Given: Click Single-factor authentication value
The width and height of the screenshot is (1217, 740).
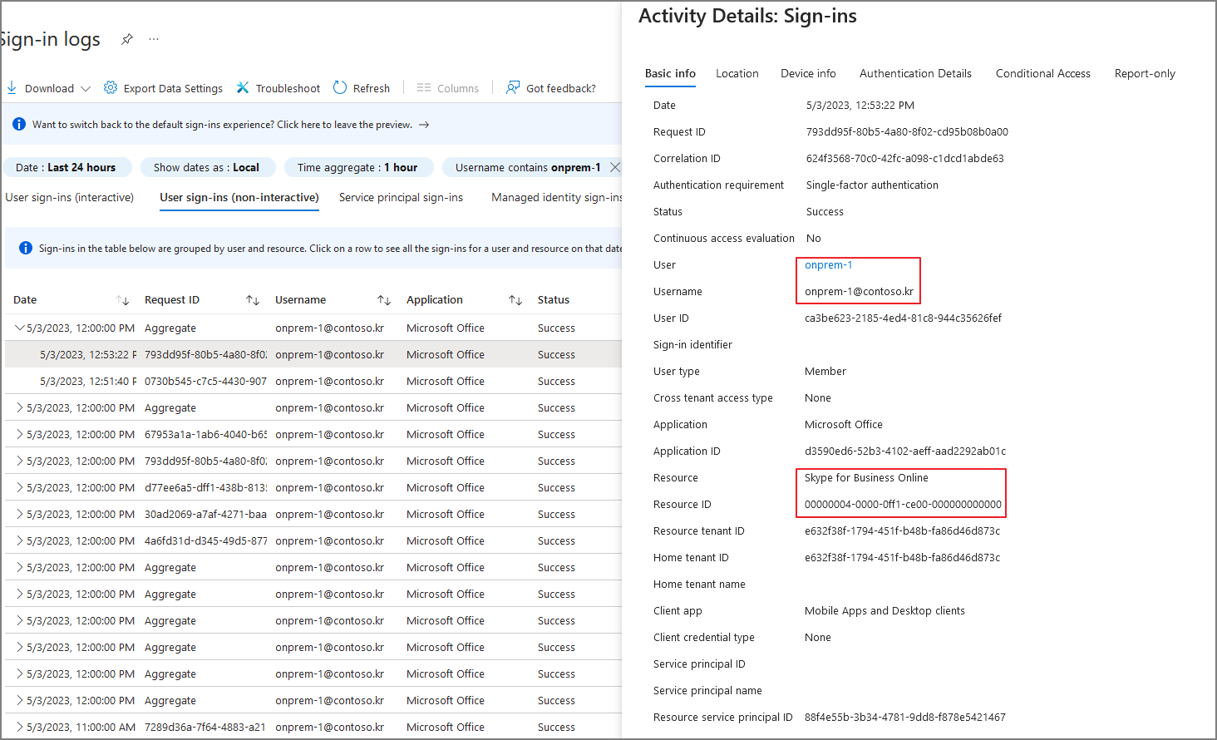Looking at the screenshot, I should click(872, 185).
